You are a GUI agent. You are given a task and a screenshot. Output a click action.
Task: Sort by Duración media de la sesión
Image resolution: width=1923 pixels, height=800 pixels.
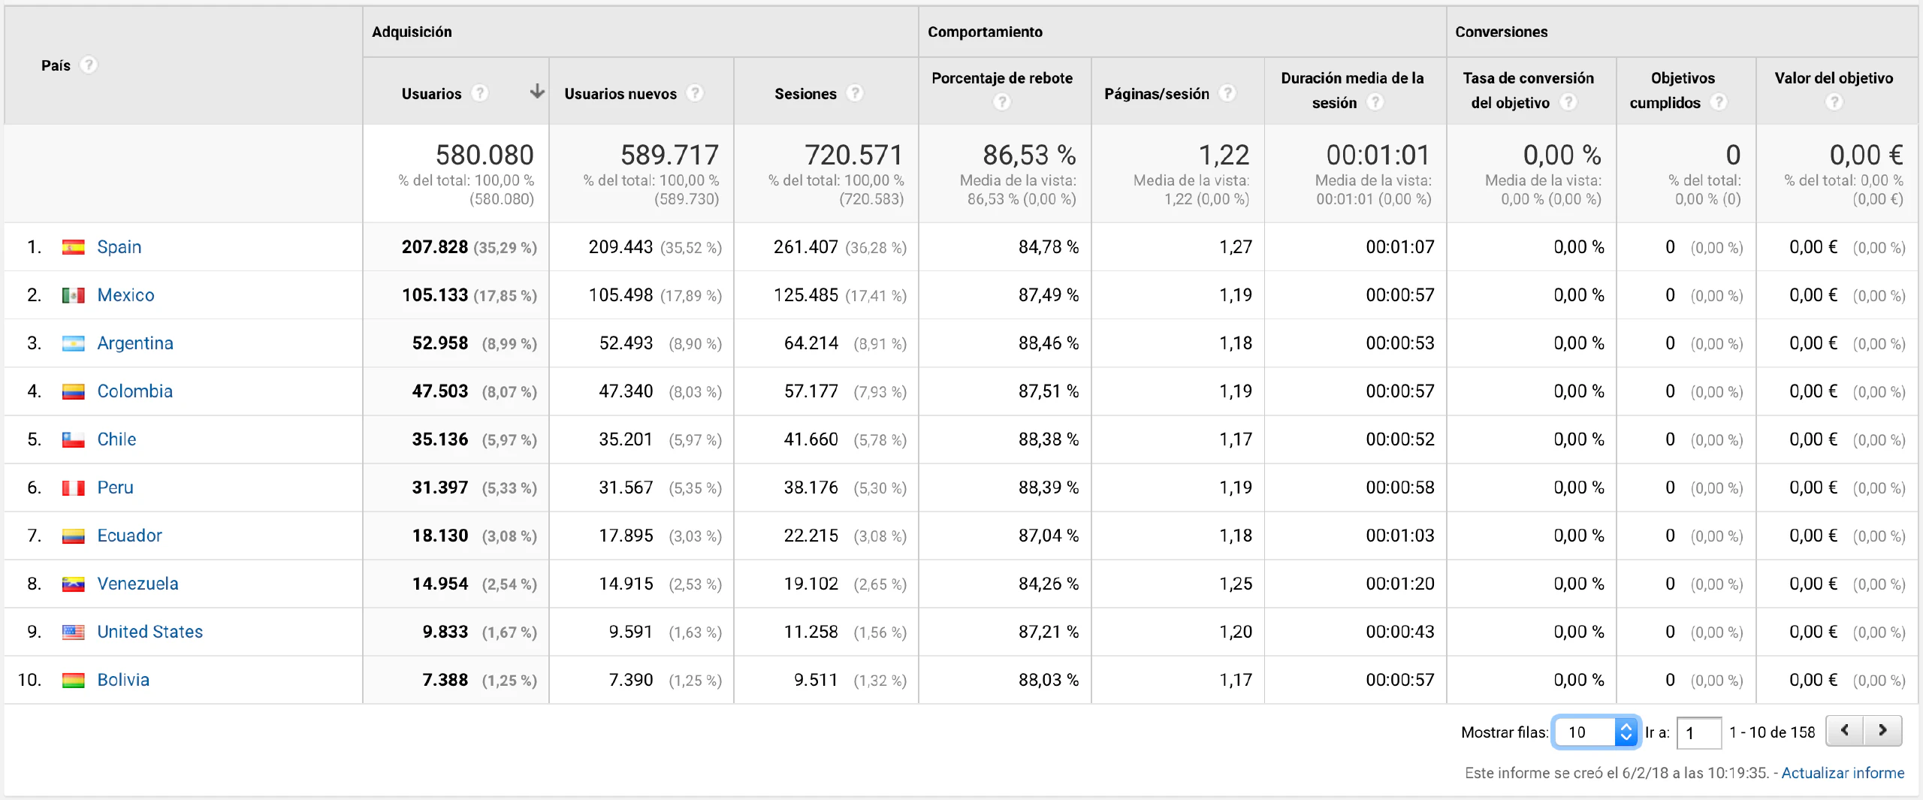pyautogui.click(x=1352, y=78)
